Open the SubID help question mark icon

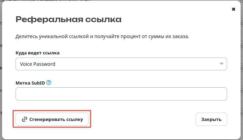coord(49,82)
